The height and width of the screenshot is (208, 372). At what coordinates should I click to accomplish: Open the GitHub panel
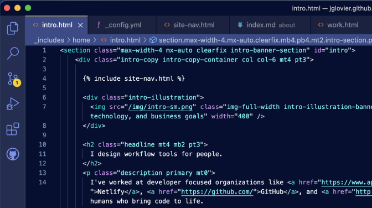click(13, 154)
